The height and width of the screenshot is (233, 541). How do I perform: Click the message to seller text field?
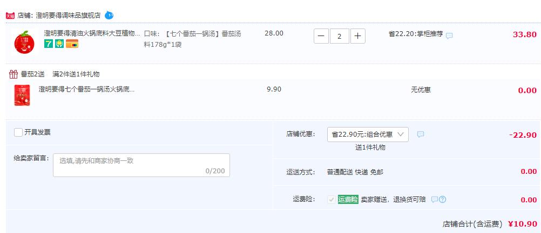141,165
